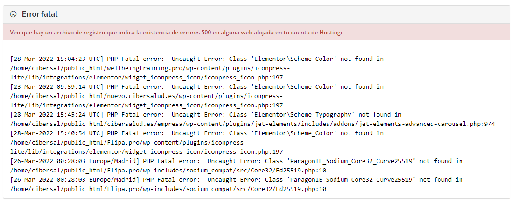
Task: Click the red warning message about 500 errors
Action: (176, 33)
